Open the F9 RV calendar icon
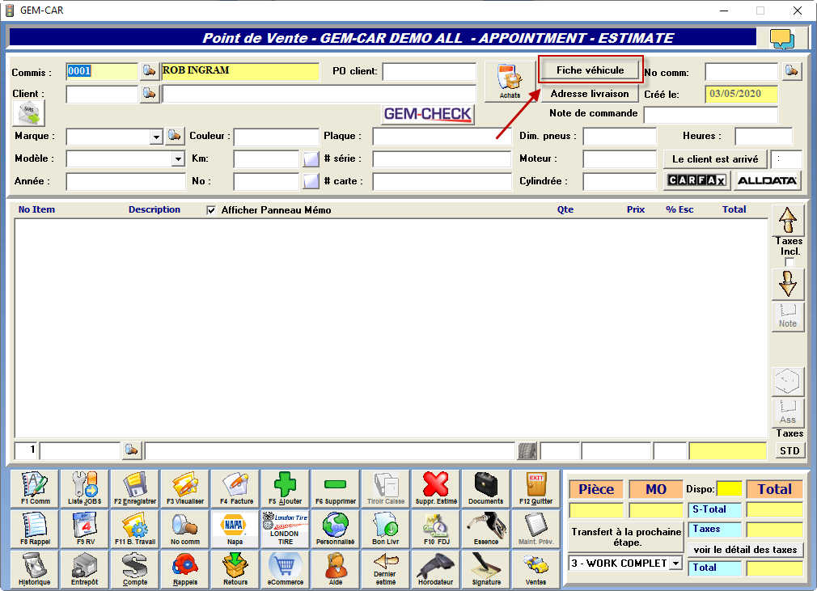 [x=85, y=529]
